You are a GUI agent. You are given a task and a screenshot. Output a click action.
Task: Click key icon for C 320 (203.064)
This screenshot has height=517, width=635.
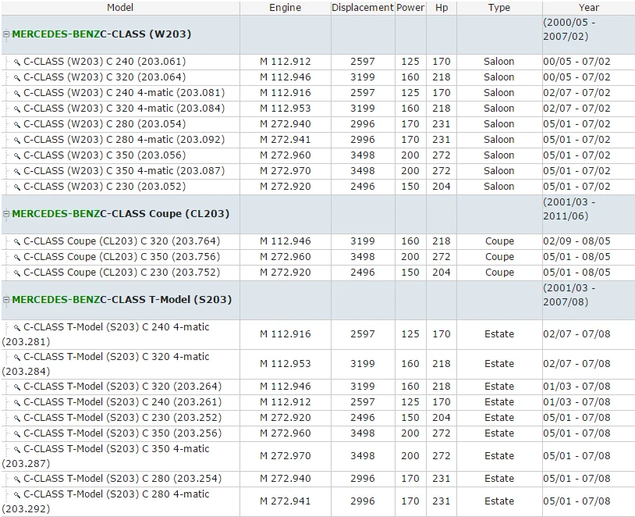click(17, 78)
